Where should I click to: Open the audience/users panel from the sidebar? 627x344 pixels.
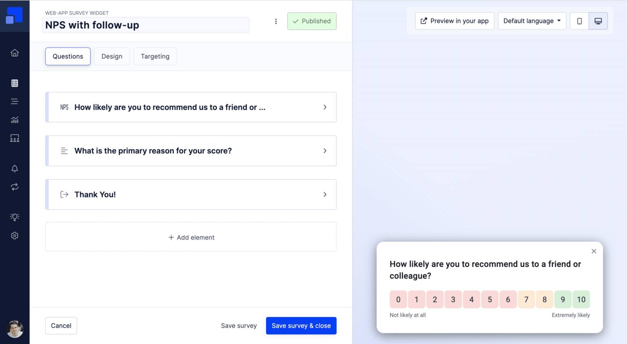pyautogui.click(x=15, y=138)
